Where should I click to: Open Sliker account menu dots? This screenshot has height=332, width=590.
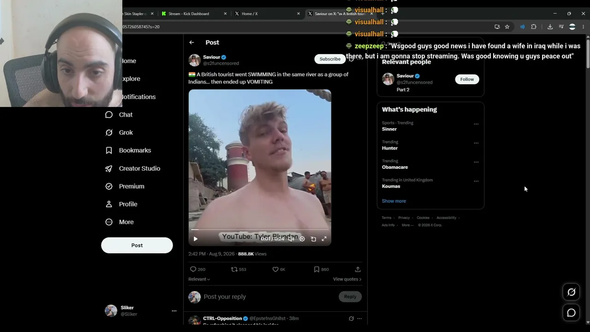coord(174,311)
